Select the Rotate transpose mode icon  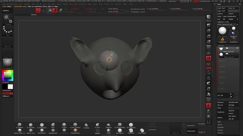(61, 11)
